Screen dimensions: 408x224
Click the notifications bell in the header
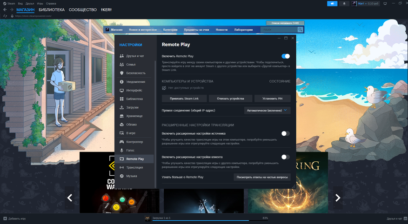click(345, 4)
